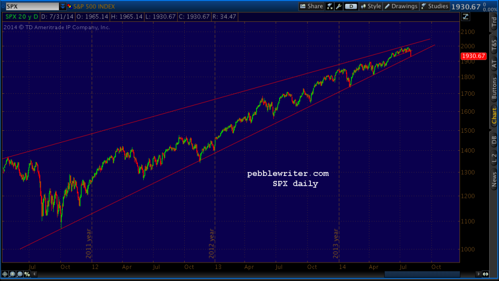Open the Style menu
This screenshot has height=281, width=499.
click(371, 6)
